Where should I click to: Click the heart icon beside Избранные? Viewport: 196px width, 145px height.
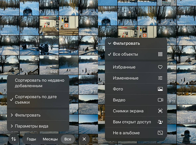coord(160,67)
